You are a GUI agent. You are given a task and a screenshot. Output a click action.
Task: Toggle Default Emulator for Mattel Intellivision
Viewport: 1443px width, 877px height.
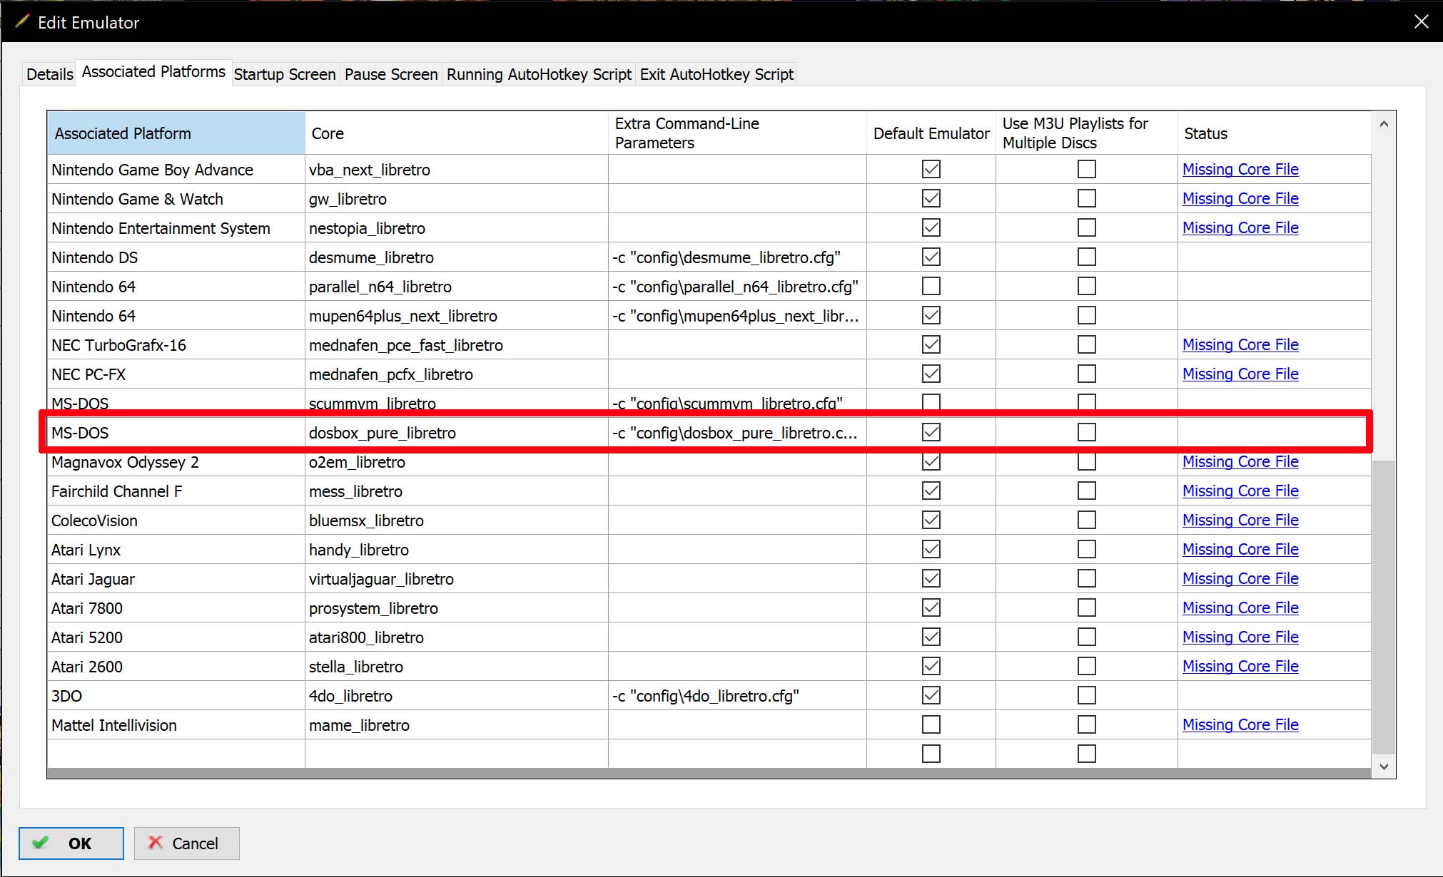point(931,724)
